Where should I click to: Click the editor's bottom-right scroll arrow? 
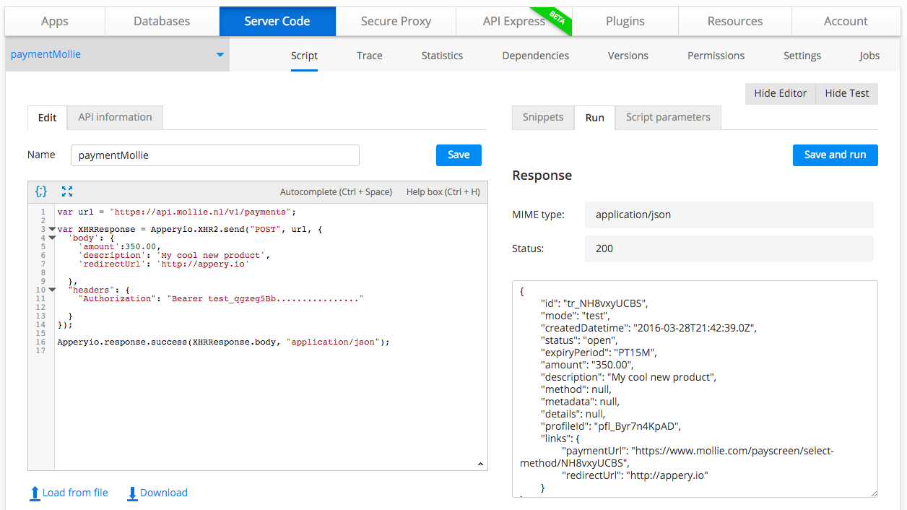tap(480, 464)
